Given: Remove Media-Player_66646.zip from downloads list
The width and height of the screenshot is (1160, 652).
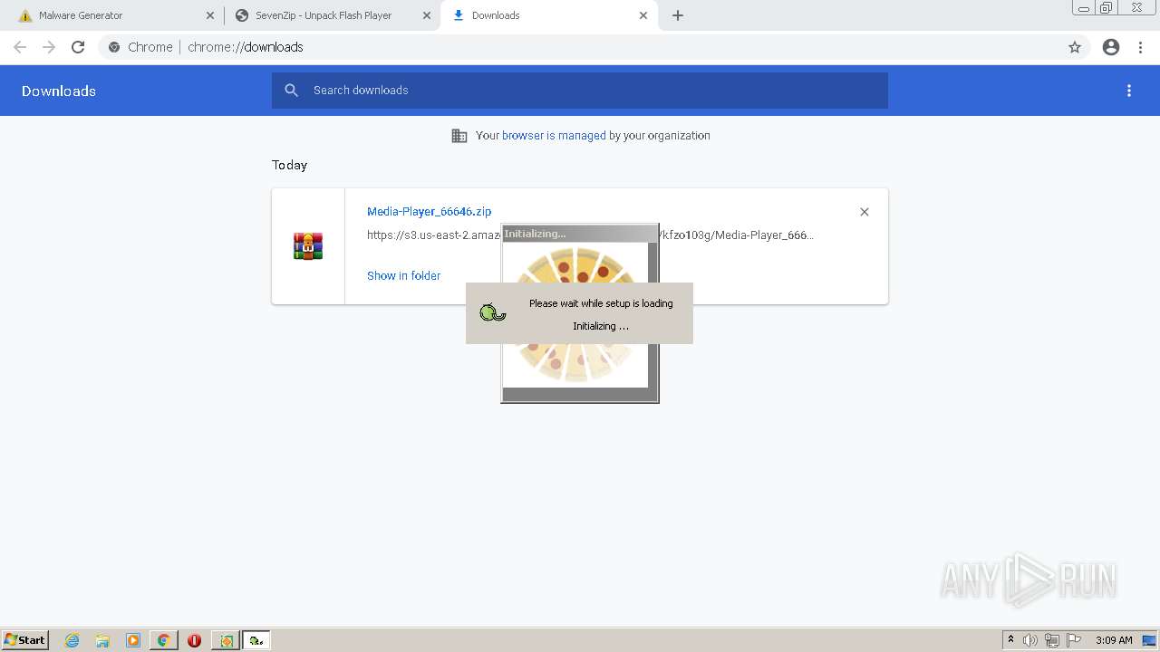Looking at the screenshot, I should pyautogui.click(x=865, y=212).
